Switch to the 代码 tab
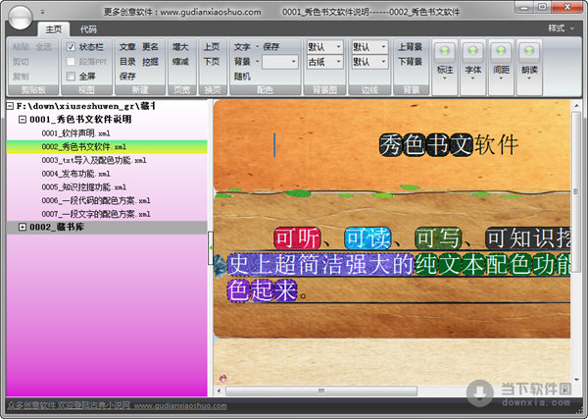Screen dimensions: 588x419 pyautogui.click(x=89, y=29)
